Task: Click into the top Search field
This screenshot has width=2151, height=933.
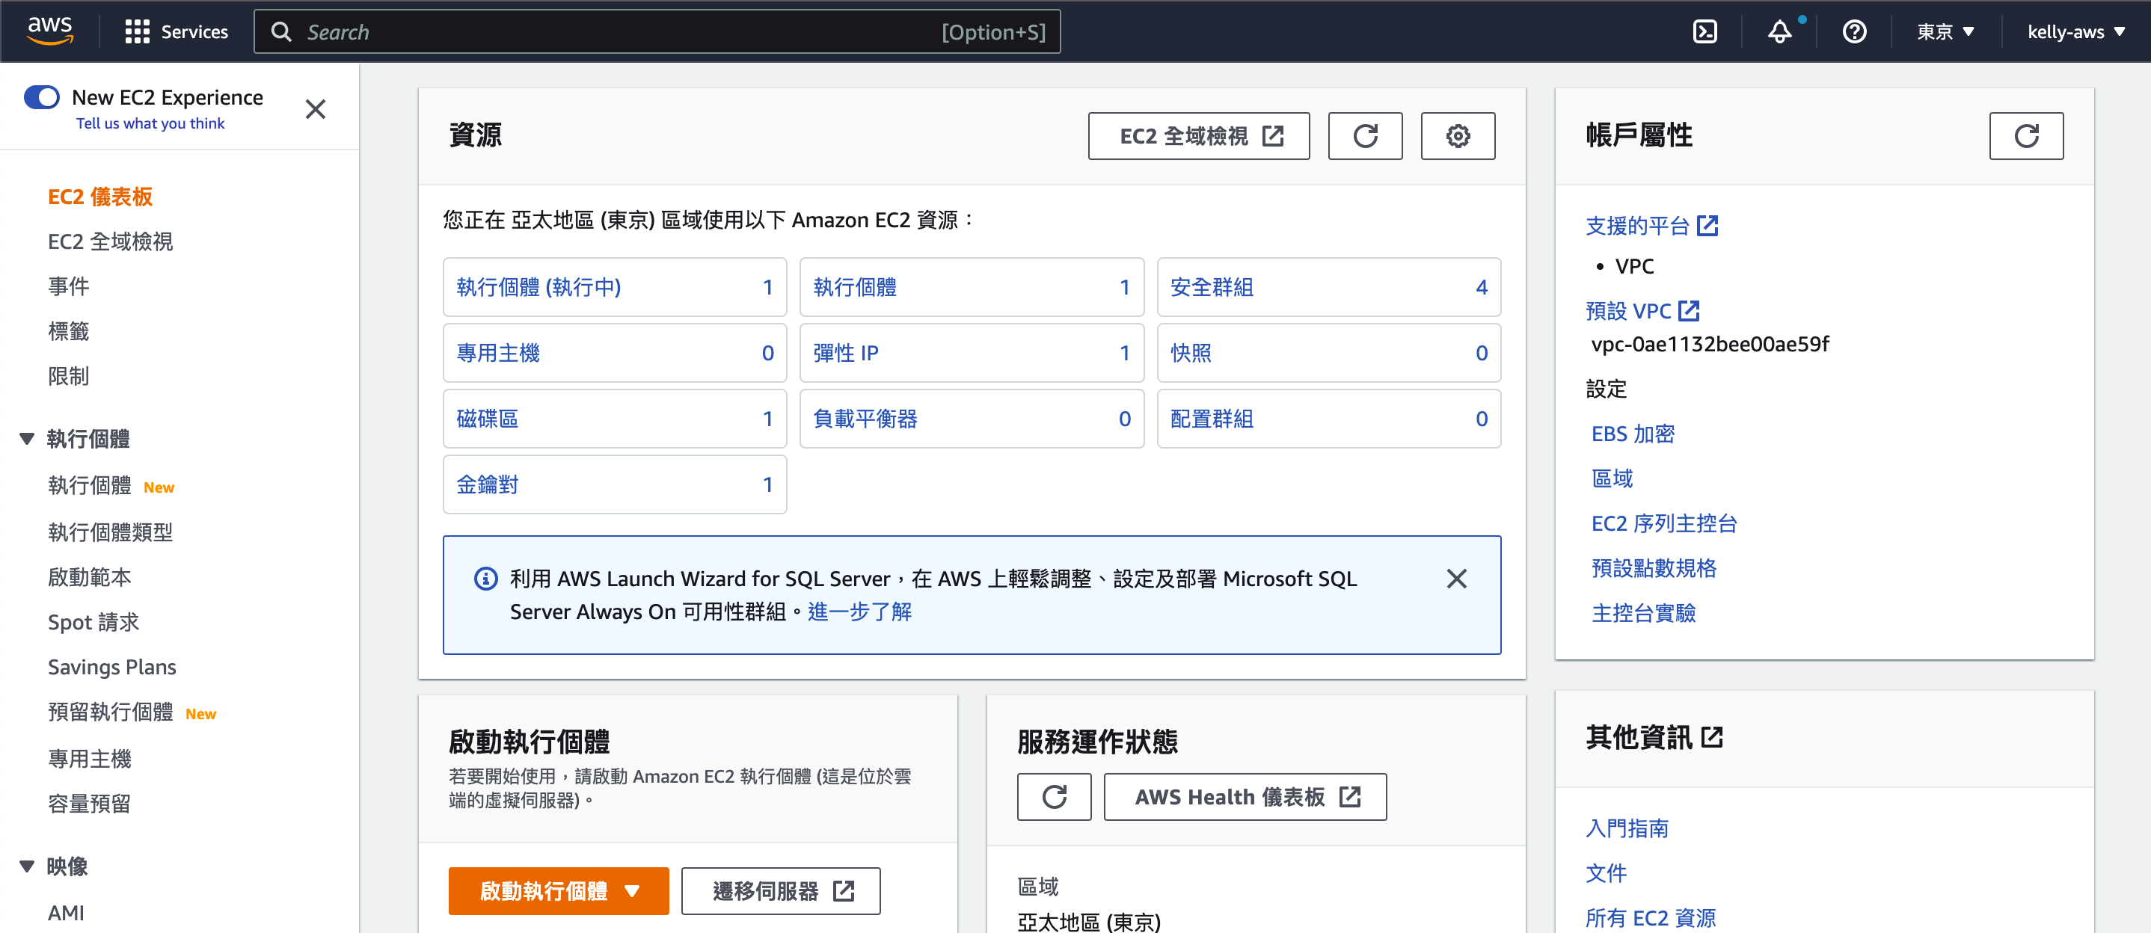Action: coord(657,31)
